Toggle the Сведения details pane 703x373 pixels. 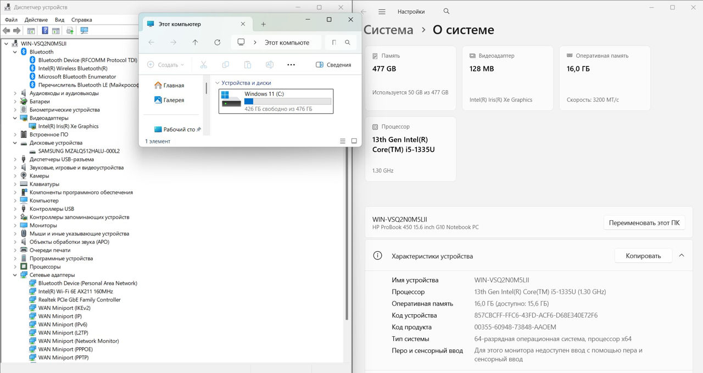[x=333, y=65]
